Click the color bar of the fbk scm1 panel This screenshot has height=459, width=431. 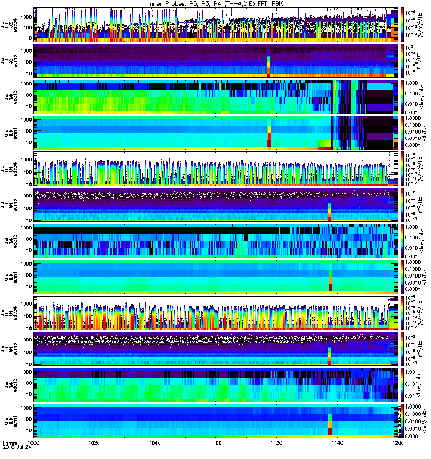403,421
